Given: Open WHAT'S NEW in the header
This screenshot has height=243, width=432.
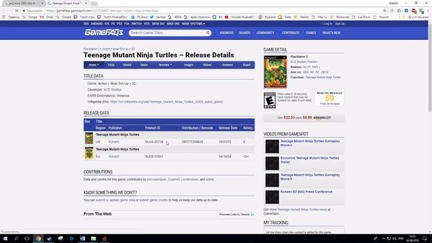Looking at the screenshot, I should [x=331, y=33].
